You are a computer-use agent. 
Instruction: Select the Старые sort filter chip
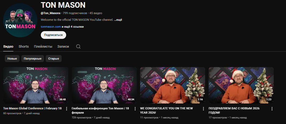click(x=54, y=59)
